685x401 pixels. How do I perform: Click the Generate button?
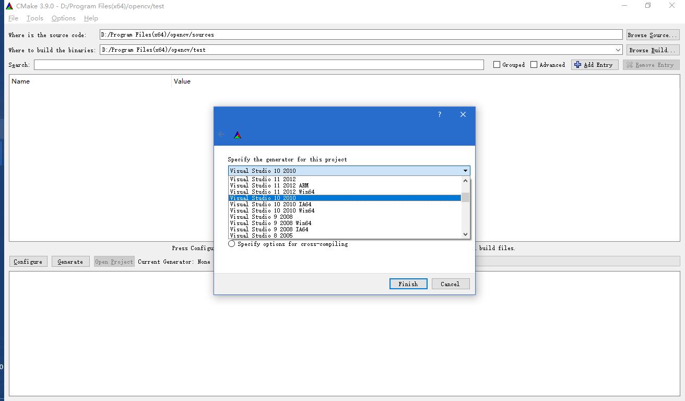[70, 262]
